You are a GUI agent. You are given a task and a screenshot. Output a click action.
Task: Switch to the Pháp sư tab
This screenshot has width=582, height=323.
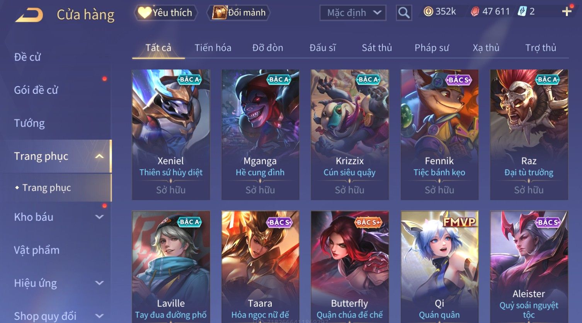pyautogui.click(x=432, y=48)
